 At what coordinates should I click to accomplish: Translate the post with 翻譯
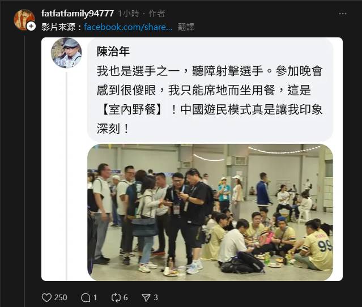[x=186, y=27]
